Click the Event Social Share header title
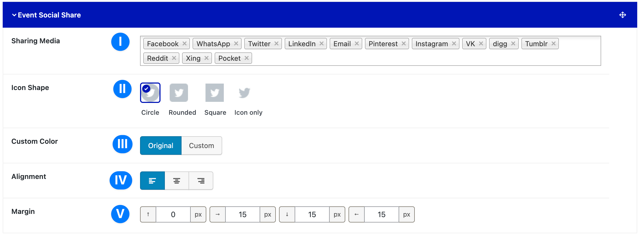 pyautogui.click(x=49, y=15)
